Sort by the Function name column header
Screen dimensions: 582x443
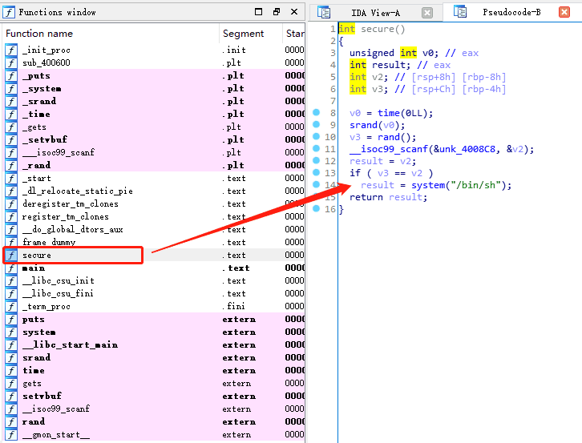[x=111, y=34]
